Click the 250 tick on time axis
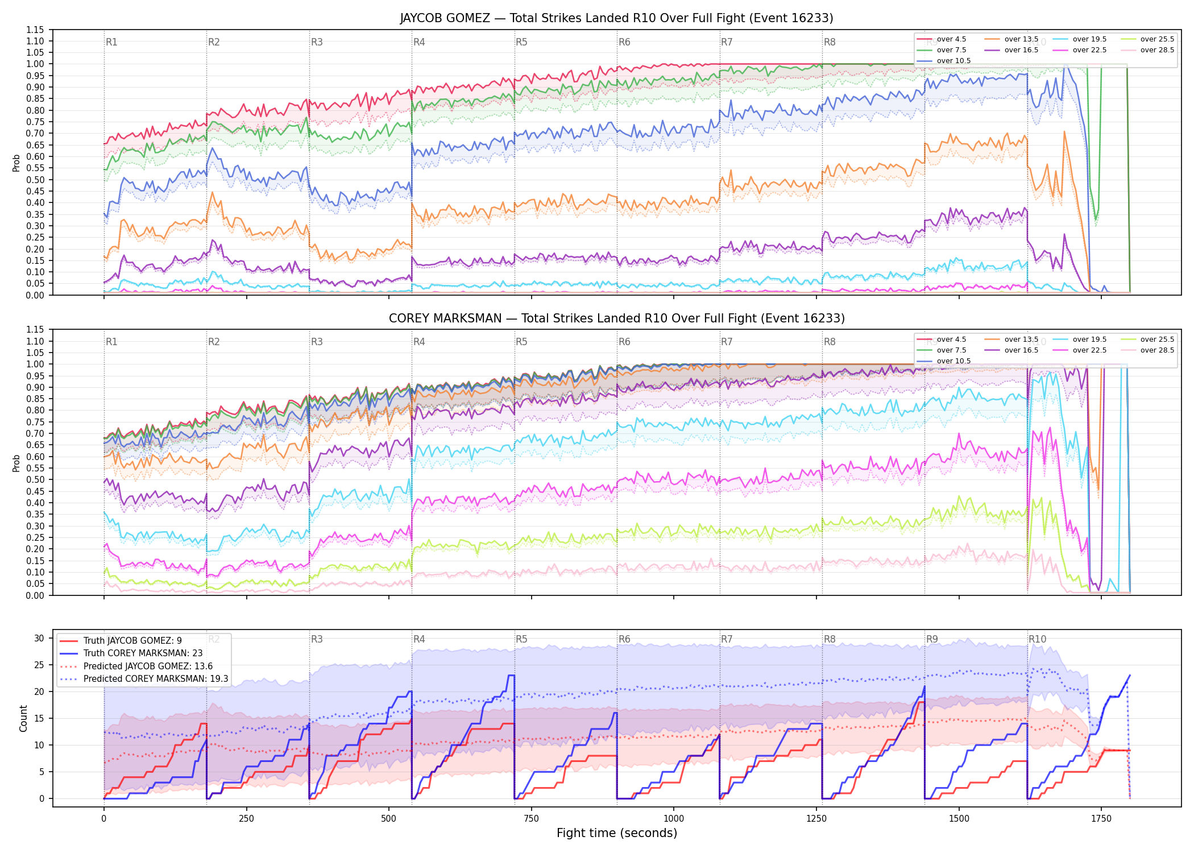Screen dimensions: 1194x853 click(246, 819)
